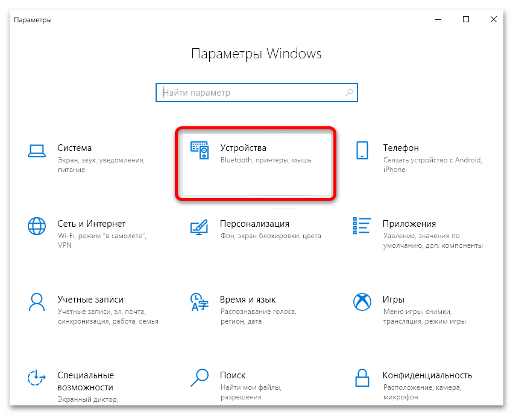Viewport: 513px width, 415px height.
Task: Click the Время и язык icon
Action: (200, 302)
